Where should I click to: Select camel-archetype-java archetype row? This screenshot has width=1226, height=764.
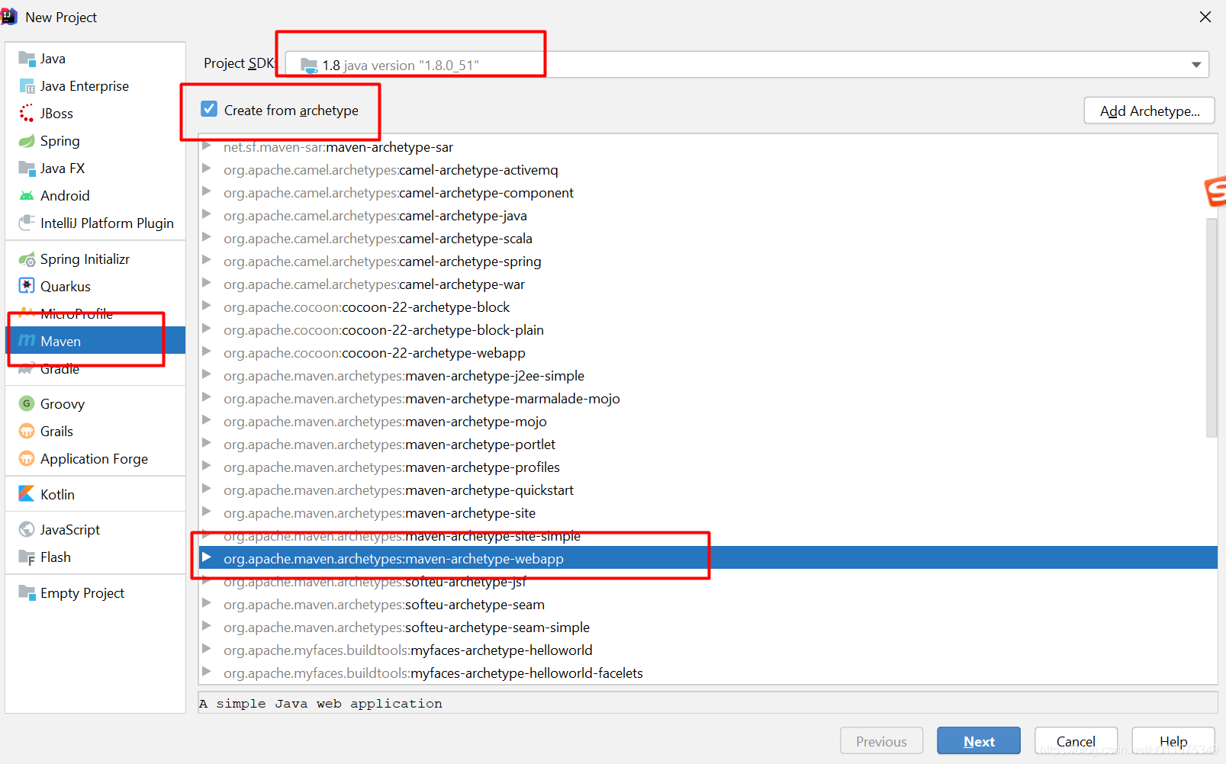click(707, 215)
